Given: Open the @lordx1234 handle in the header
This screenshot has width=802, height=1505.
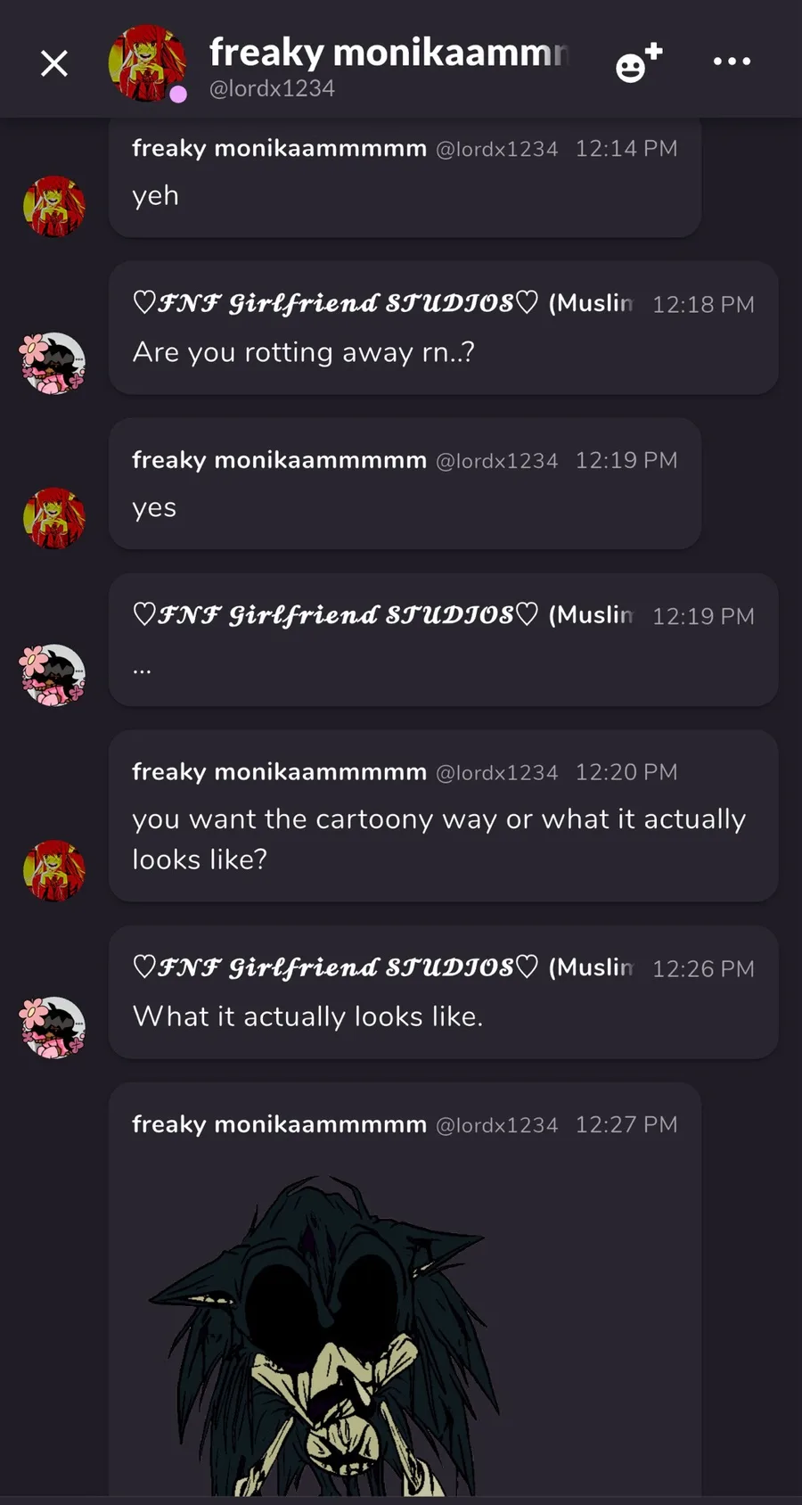Looking at the screenshot, I should click(x=272, y=88).
